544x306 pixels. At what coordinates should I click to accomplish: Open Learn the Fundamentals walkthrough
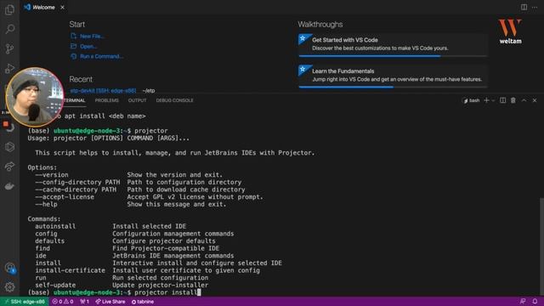[393, 76]
